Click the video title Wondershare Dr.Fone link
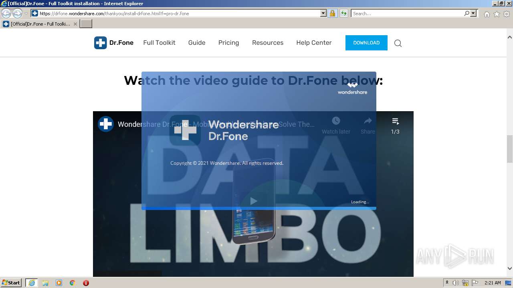The image size is (513, 288). click(216, 124)
